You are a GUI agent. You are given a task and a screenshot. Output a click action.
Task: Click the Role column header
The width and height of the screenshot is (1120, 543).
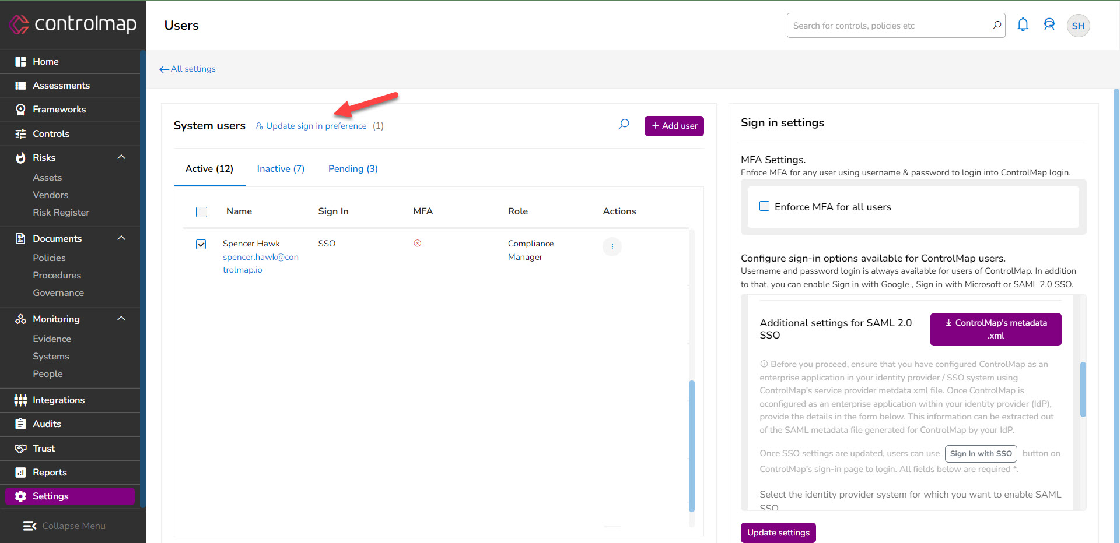(x=518, y=211)
